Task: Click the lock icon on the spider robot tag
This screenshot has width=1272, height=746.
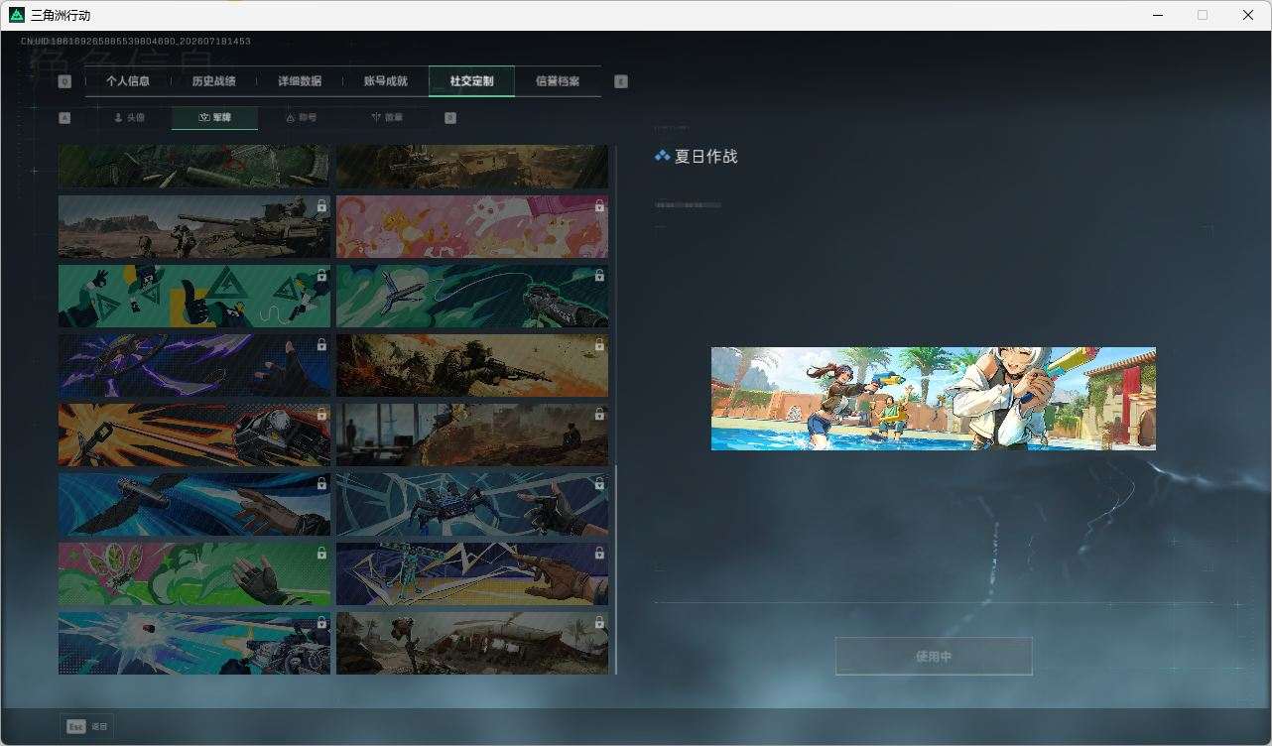Action: tap(599, 484)
